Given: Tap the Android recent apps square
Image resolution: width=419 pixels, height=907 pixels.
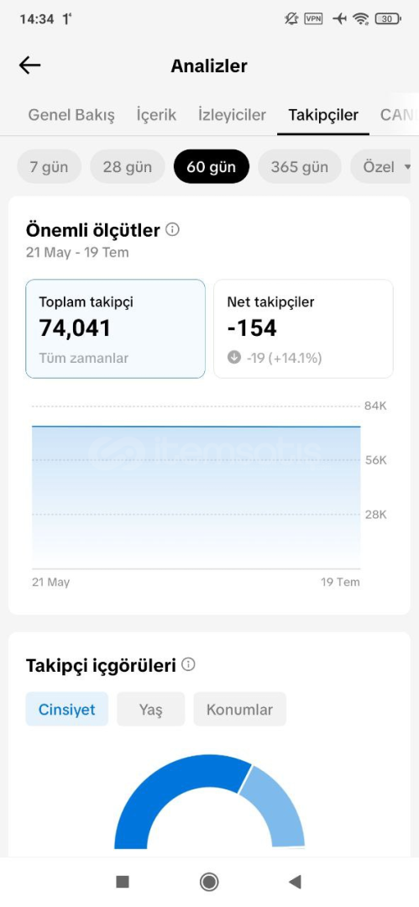Looking at the screenshot, I should pos(122,882).
